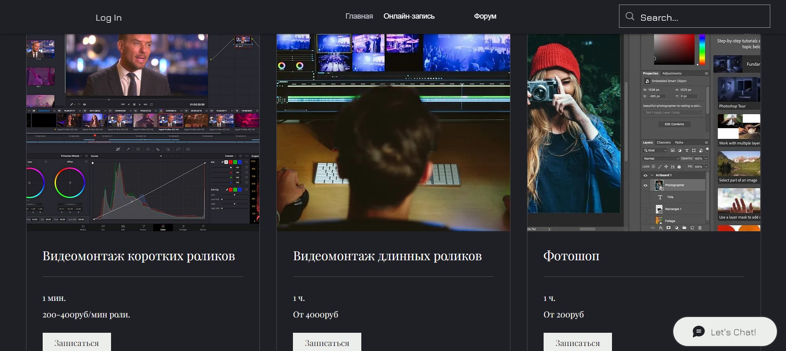Click "1 ч." under Видеомонтаж длинных роликов

point(299,298)
